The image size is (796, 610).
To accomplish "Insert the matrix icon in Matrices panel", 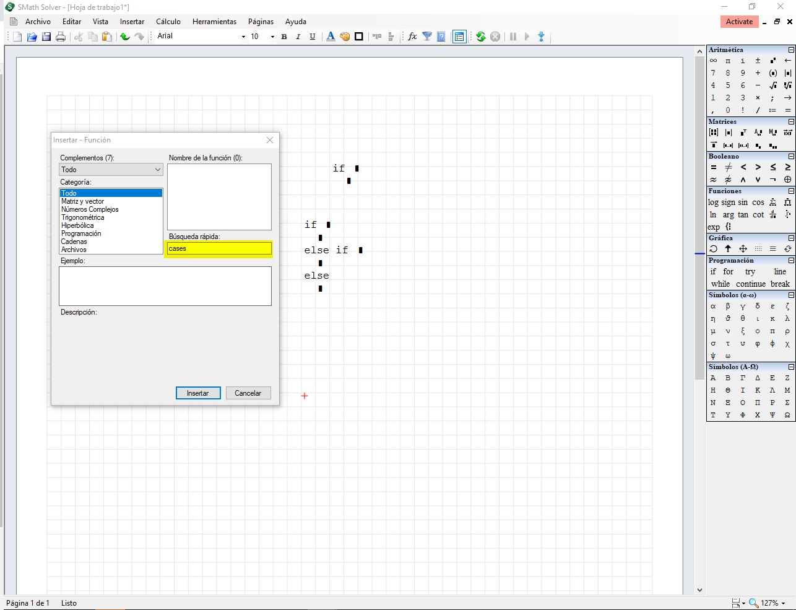I will [x=713, y=133].
